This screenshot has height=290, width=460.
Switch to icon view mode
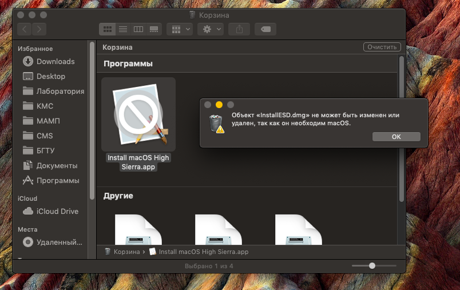(x=108, y=29)
